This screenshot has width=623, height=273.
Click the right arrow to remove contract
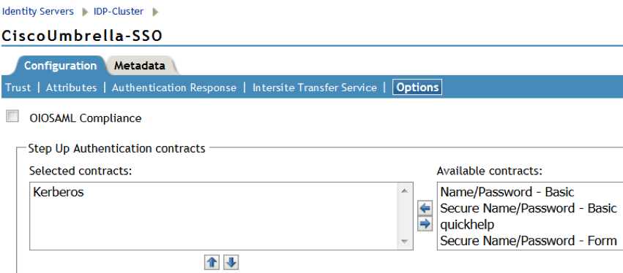click(425, 224)
